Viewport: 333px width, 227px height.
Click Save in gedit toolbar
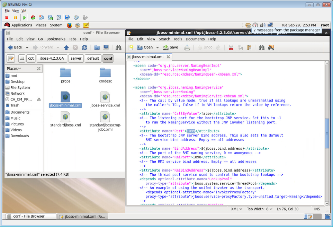coord(171,47)
